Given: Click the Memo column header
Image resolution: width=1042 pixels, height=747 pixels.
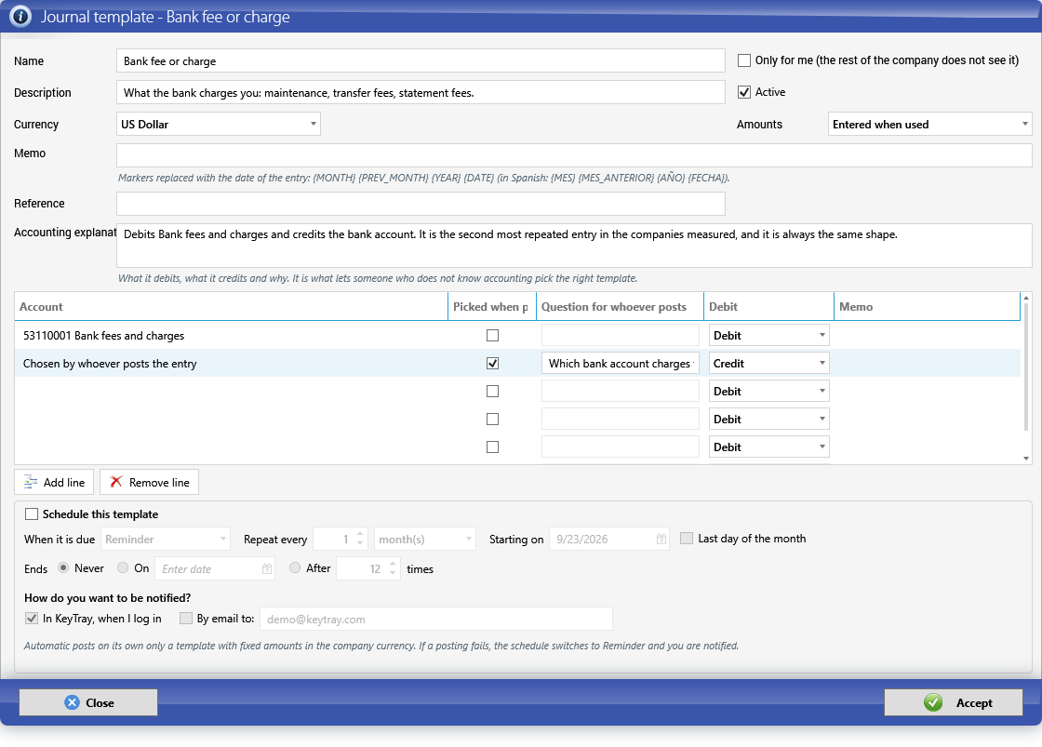Looking at the screenshot, I should click(x=927, y=306).
